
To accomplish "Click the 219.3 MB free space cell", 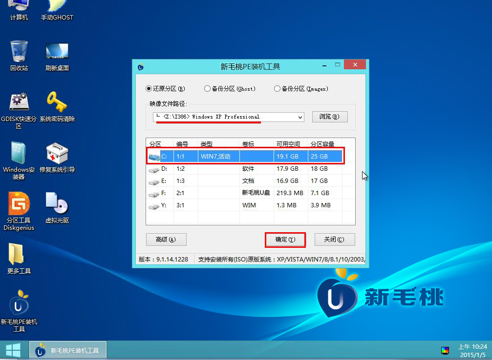I will [x=290, y=193].
